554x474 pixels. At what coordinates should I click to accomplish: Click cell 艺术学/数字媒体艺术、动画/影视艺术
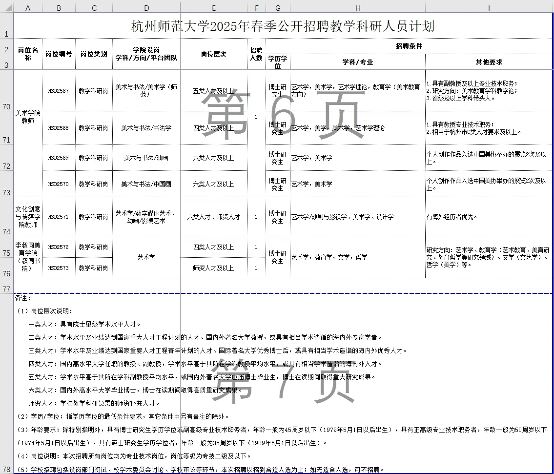pos(146,216)
